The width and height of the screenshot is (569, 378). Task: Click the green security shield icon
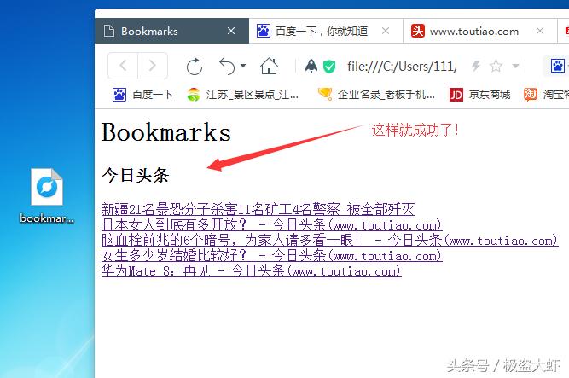[x=329, y=67]
